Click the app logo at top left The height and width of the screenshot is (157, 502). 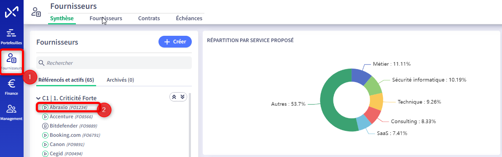coord(11,13)
